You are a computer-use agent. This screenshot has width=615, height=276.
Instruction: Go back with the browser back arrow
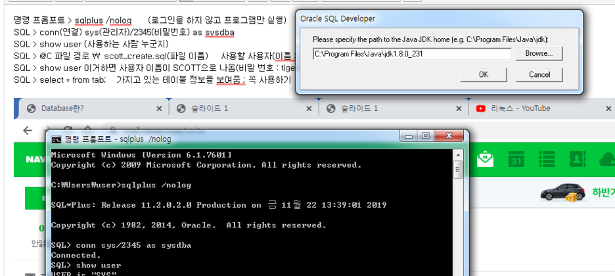(28, 130)
